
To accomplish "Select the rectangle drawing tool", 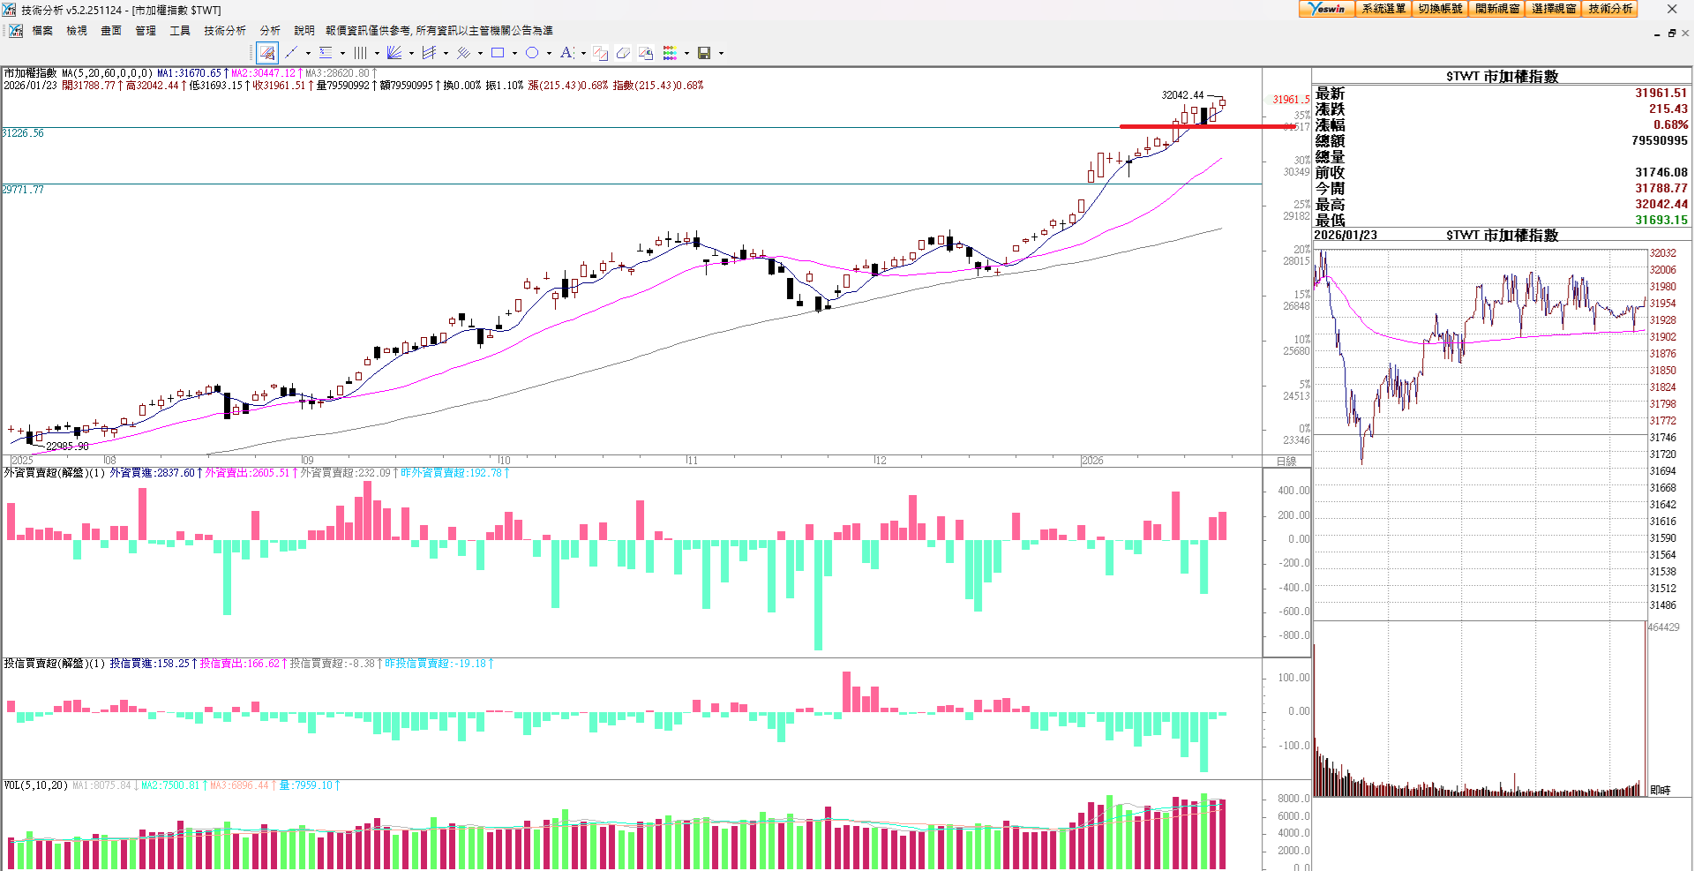I will [498, 53].
